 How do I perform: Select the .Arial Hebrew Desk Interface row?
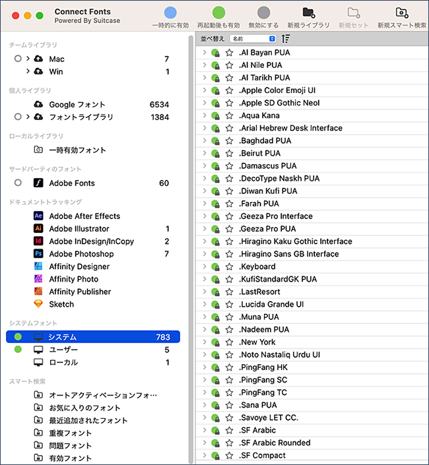tap(312, 128)
